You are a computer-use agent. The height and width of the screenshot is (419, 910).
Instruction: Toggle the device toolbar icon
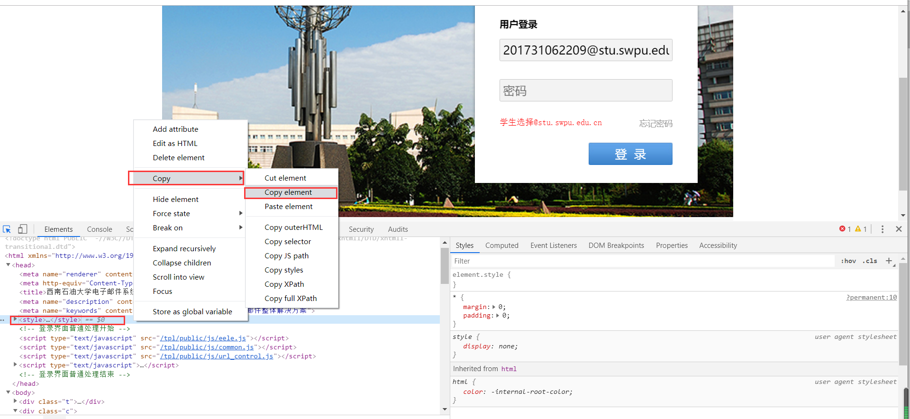pos(22,229)
